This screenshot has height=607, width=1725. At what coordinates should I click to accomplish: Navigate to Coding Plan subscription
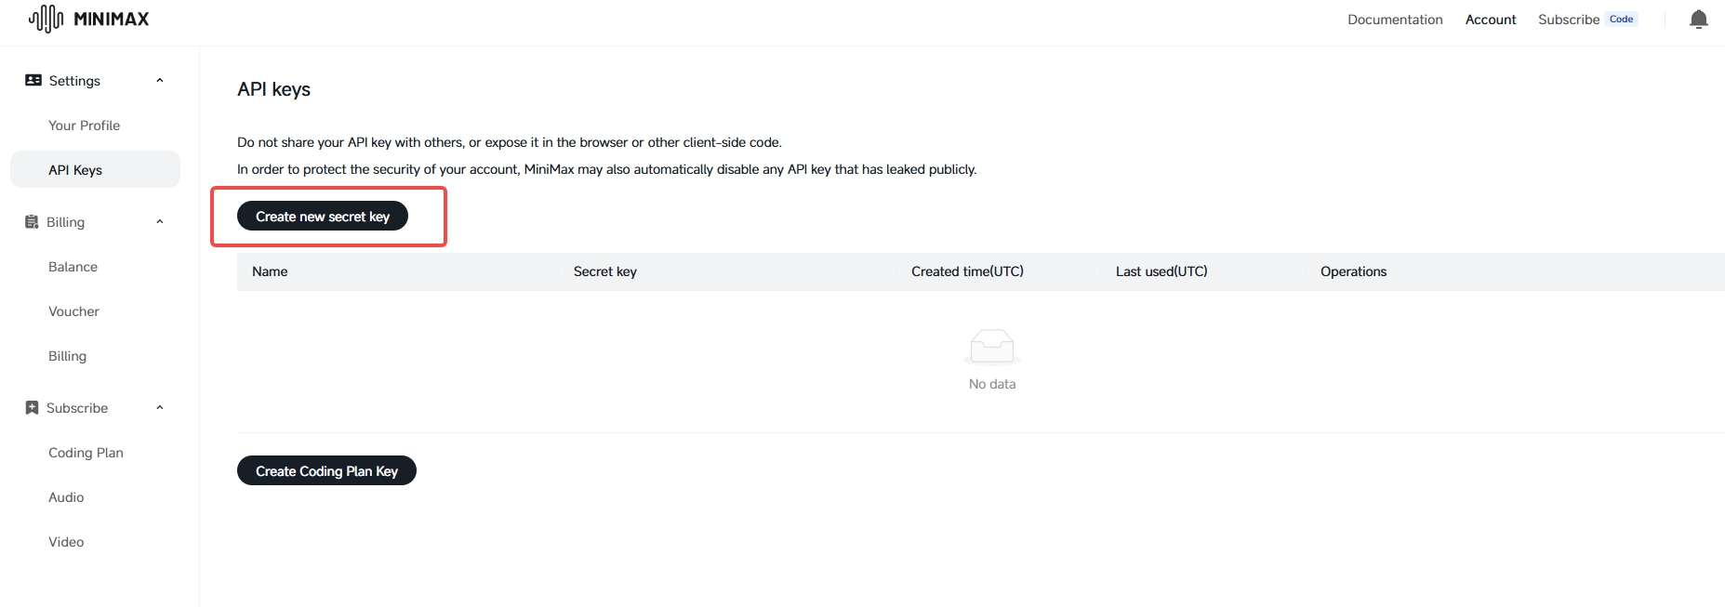coord(86,453)
